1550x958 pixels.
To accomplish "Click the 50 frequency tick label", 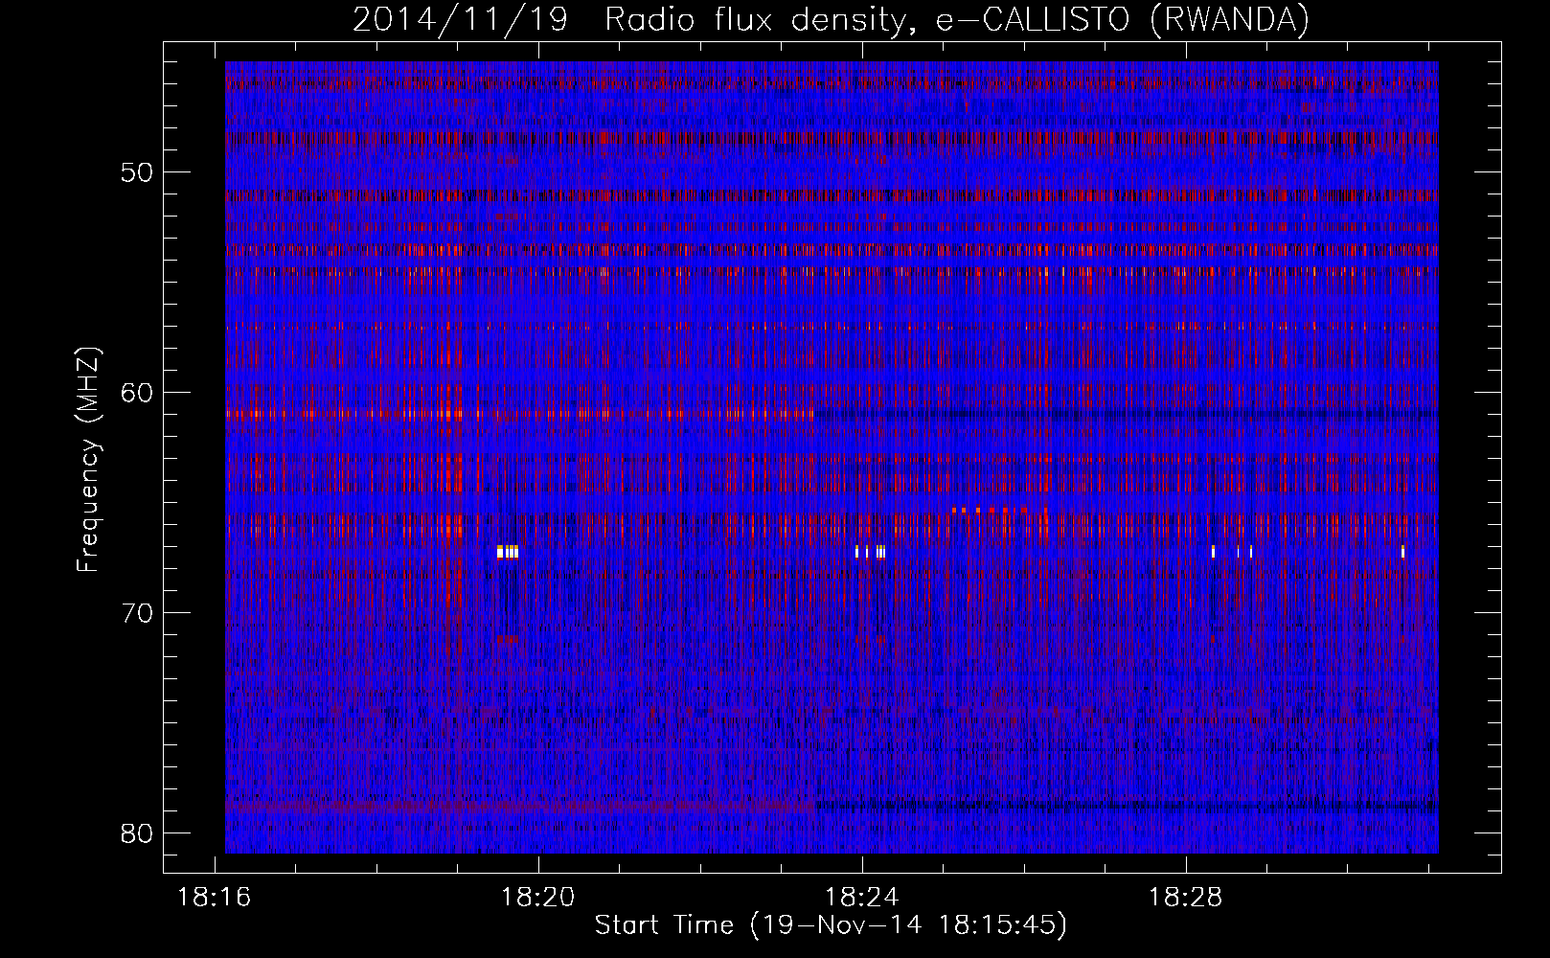I will click(138, 172).
